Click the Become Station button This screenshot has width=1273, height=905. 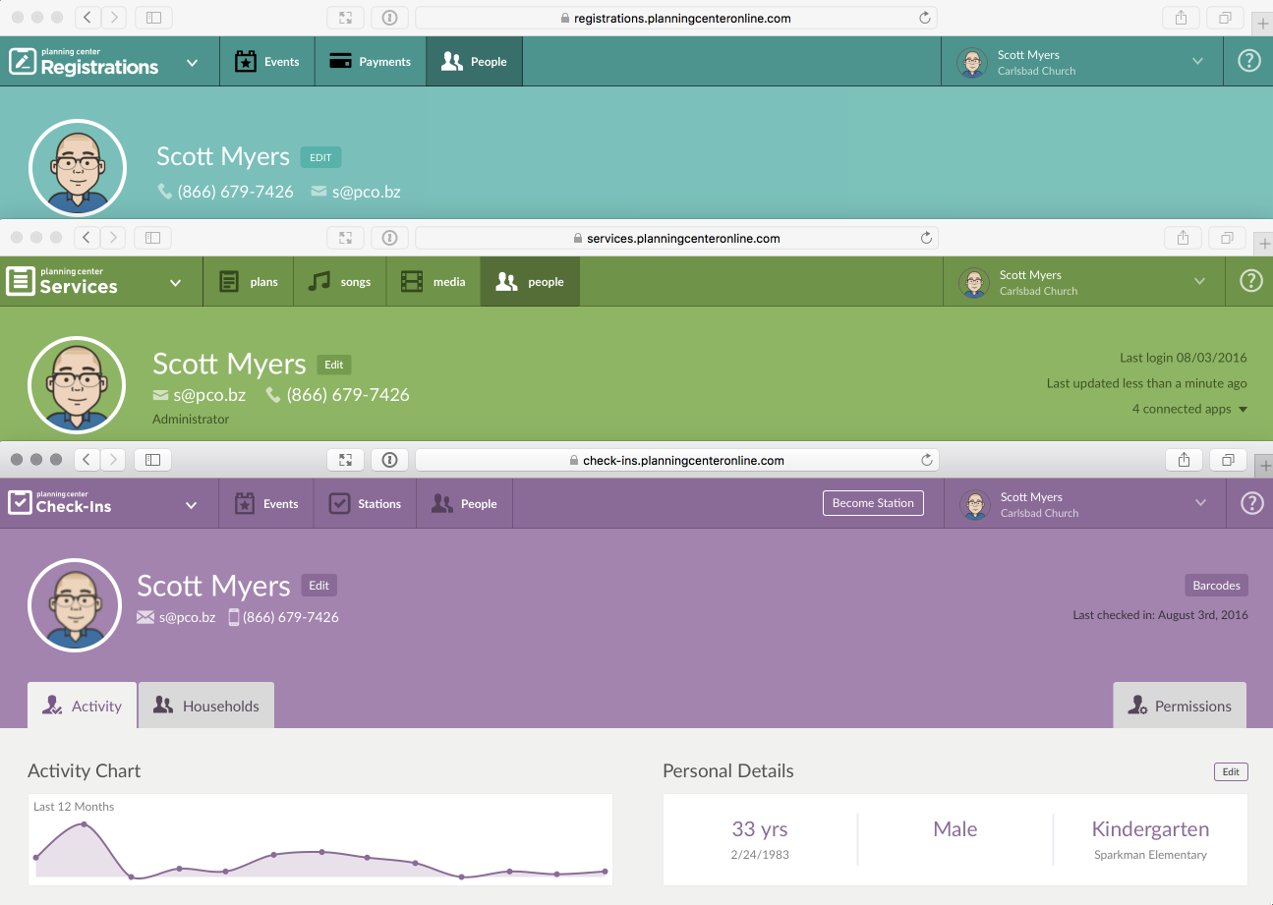click(873, 503)
